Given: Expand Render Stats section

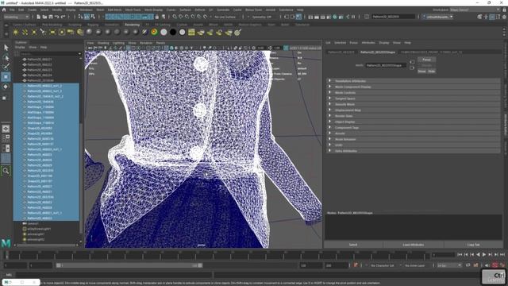Looking at the screenshot, I should tap(414, 116).
